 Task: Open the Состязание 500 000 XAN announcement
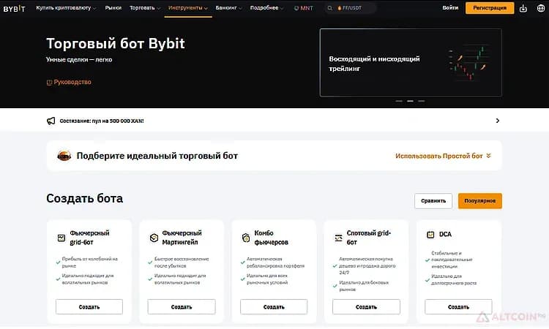click(x=102, y=121)
